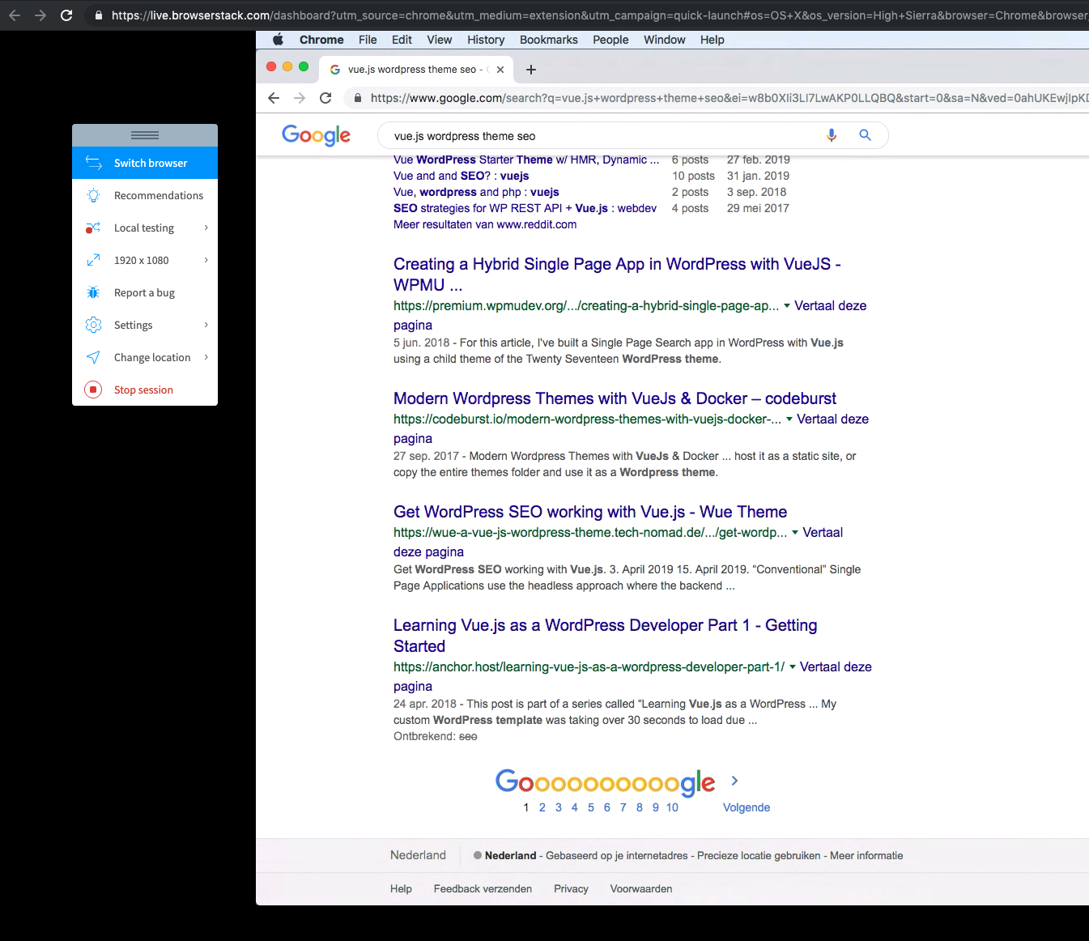Open the Help menu in menu bar
1089x941 pixels.
(x=713, y=40)
